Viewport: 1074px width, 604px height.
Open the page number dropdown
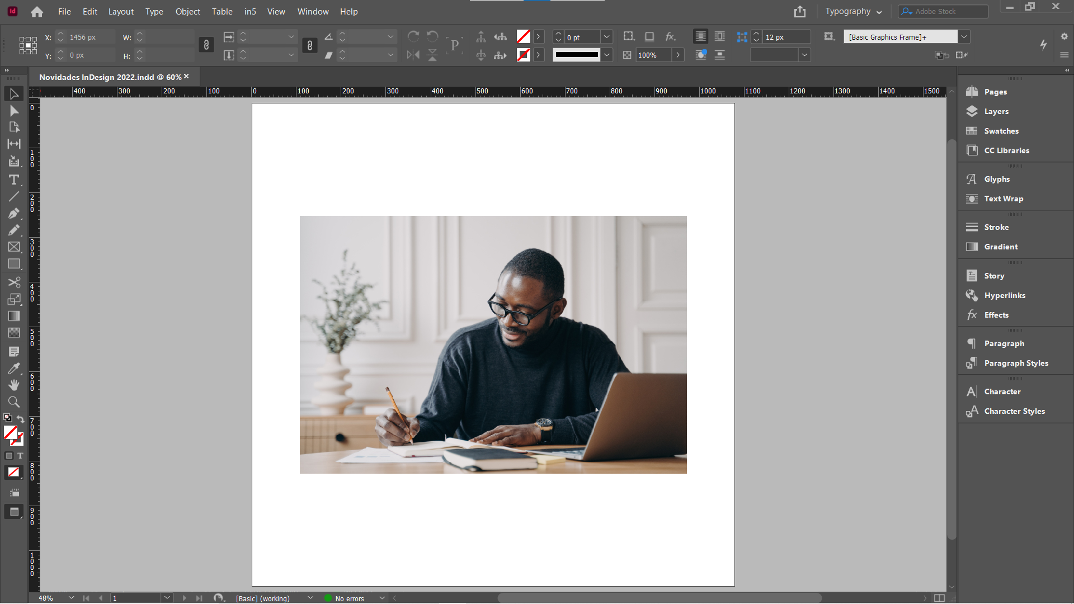167,598
